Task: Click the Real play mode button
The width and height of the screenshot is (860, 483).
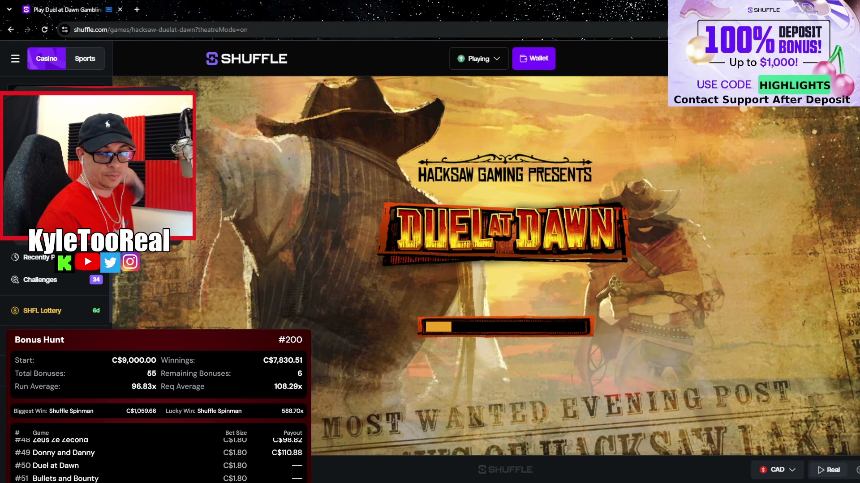Action: [x=829, y=470]
